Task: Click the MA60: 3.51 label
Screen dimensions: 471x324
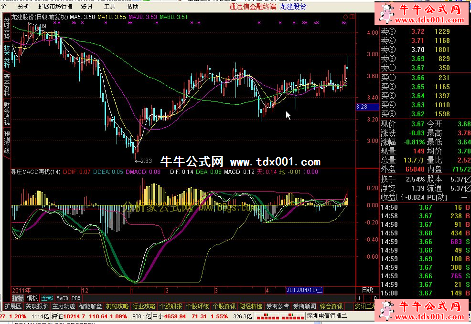Action: tap(173, 17)
